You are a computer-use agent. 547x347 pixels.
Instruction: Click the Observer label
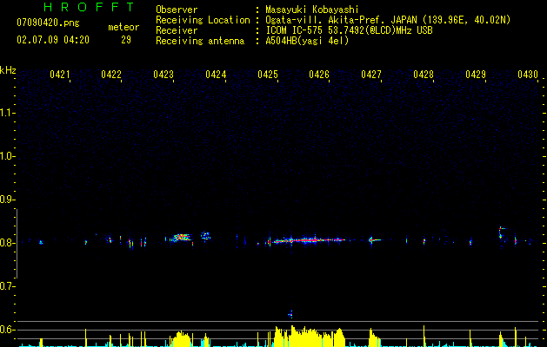coord(177,10)
